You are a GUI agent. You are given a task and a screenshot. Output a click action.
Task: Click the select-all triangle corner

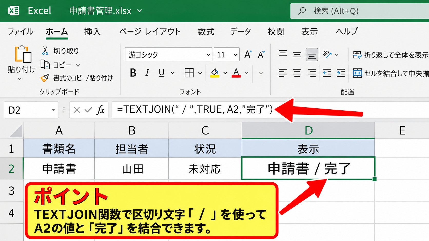16,131
